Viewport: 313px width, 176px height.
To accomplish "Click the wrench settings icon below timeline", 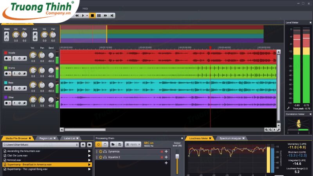I will pos(279,129).
